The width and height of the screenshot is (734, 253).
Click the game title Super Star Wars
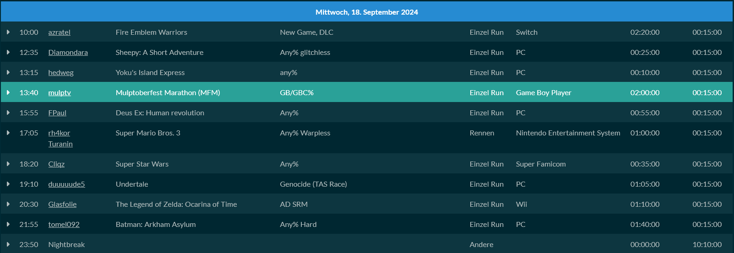coord(142,164)
